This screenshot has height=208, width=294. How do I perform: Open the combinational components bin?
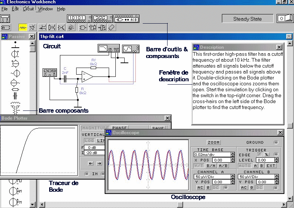[92, 28]
